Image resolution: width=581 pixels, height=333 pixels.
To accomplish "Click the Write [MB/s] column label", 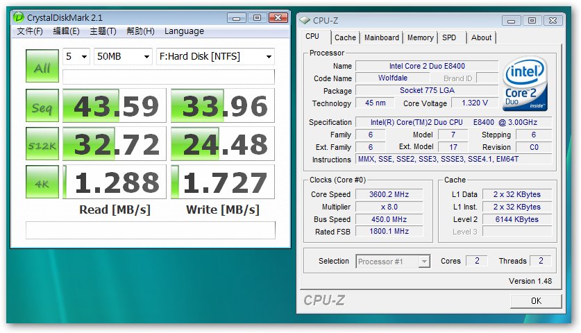I will pos(223,210).
